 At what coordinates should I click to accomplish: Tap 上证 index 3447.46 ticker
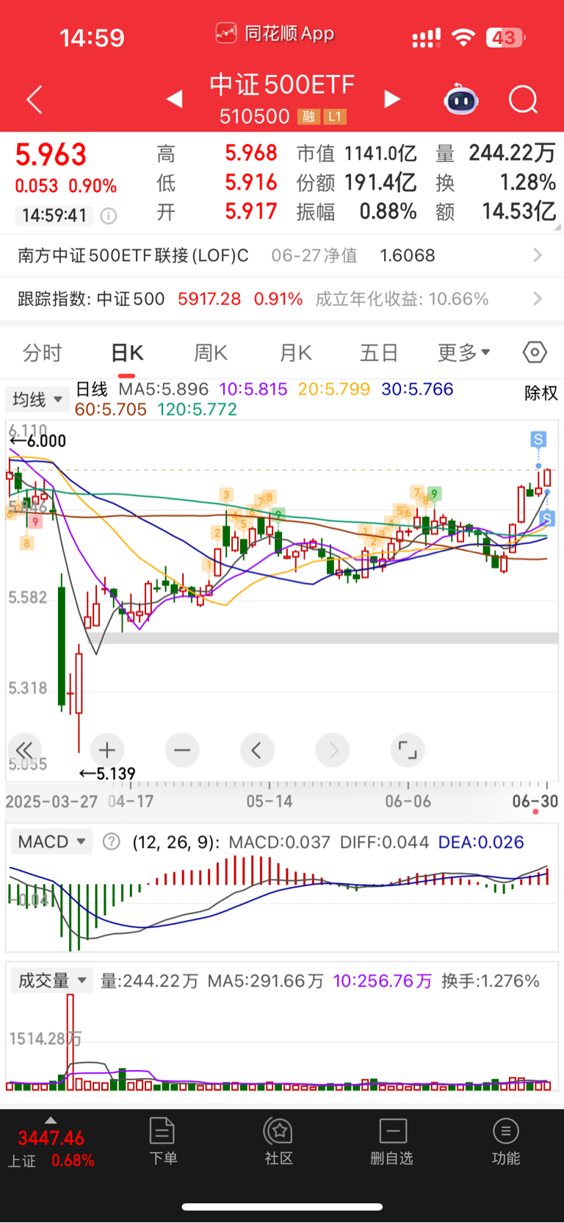point(51,1149)
